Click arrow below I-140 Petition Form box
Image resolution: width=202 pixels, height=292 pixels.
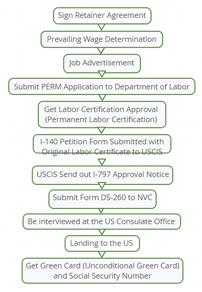point(102,162)
